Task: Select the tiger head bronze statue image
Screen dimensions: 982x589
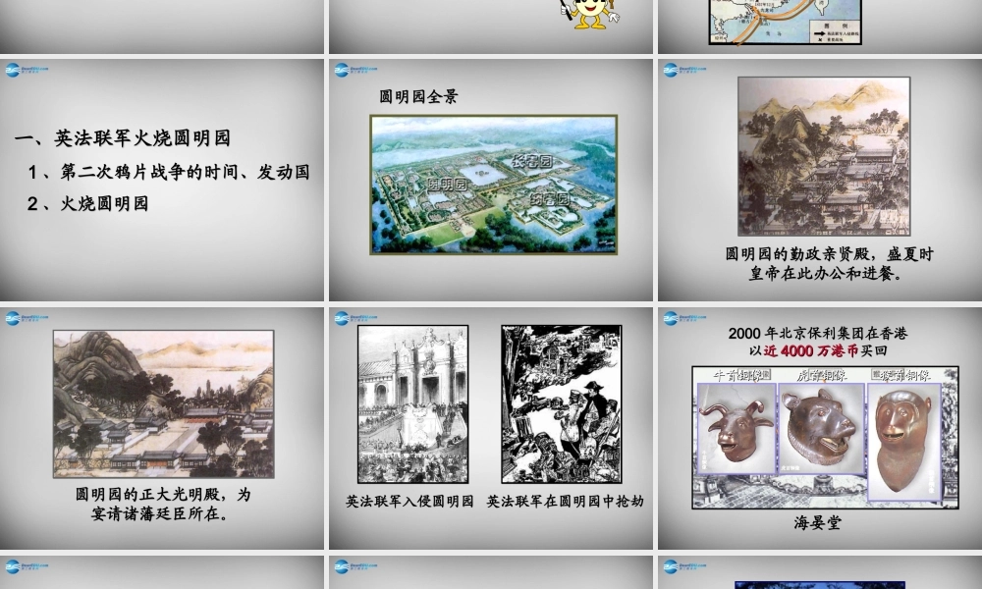Action: (822, 429)
